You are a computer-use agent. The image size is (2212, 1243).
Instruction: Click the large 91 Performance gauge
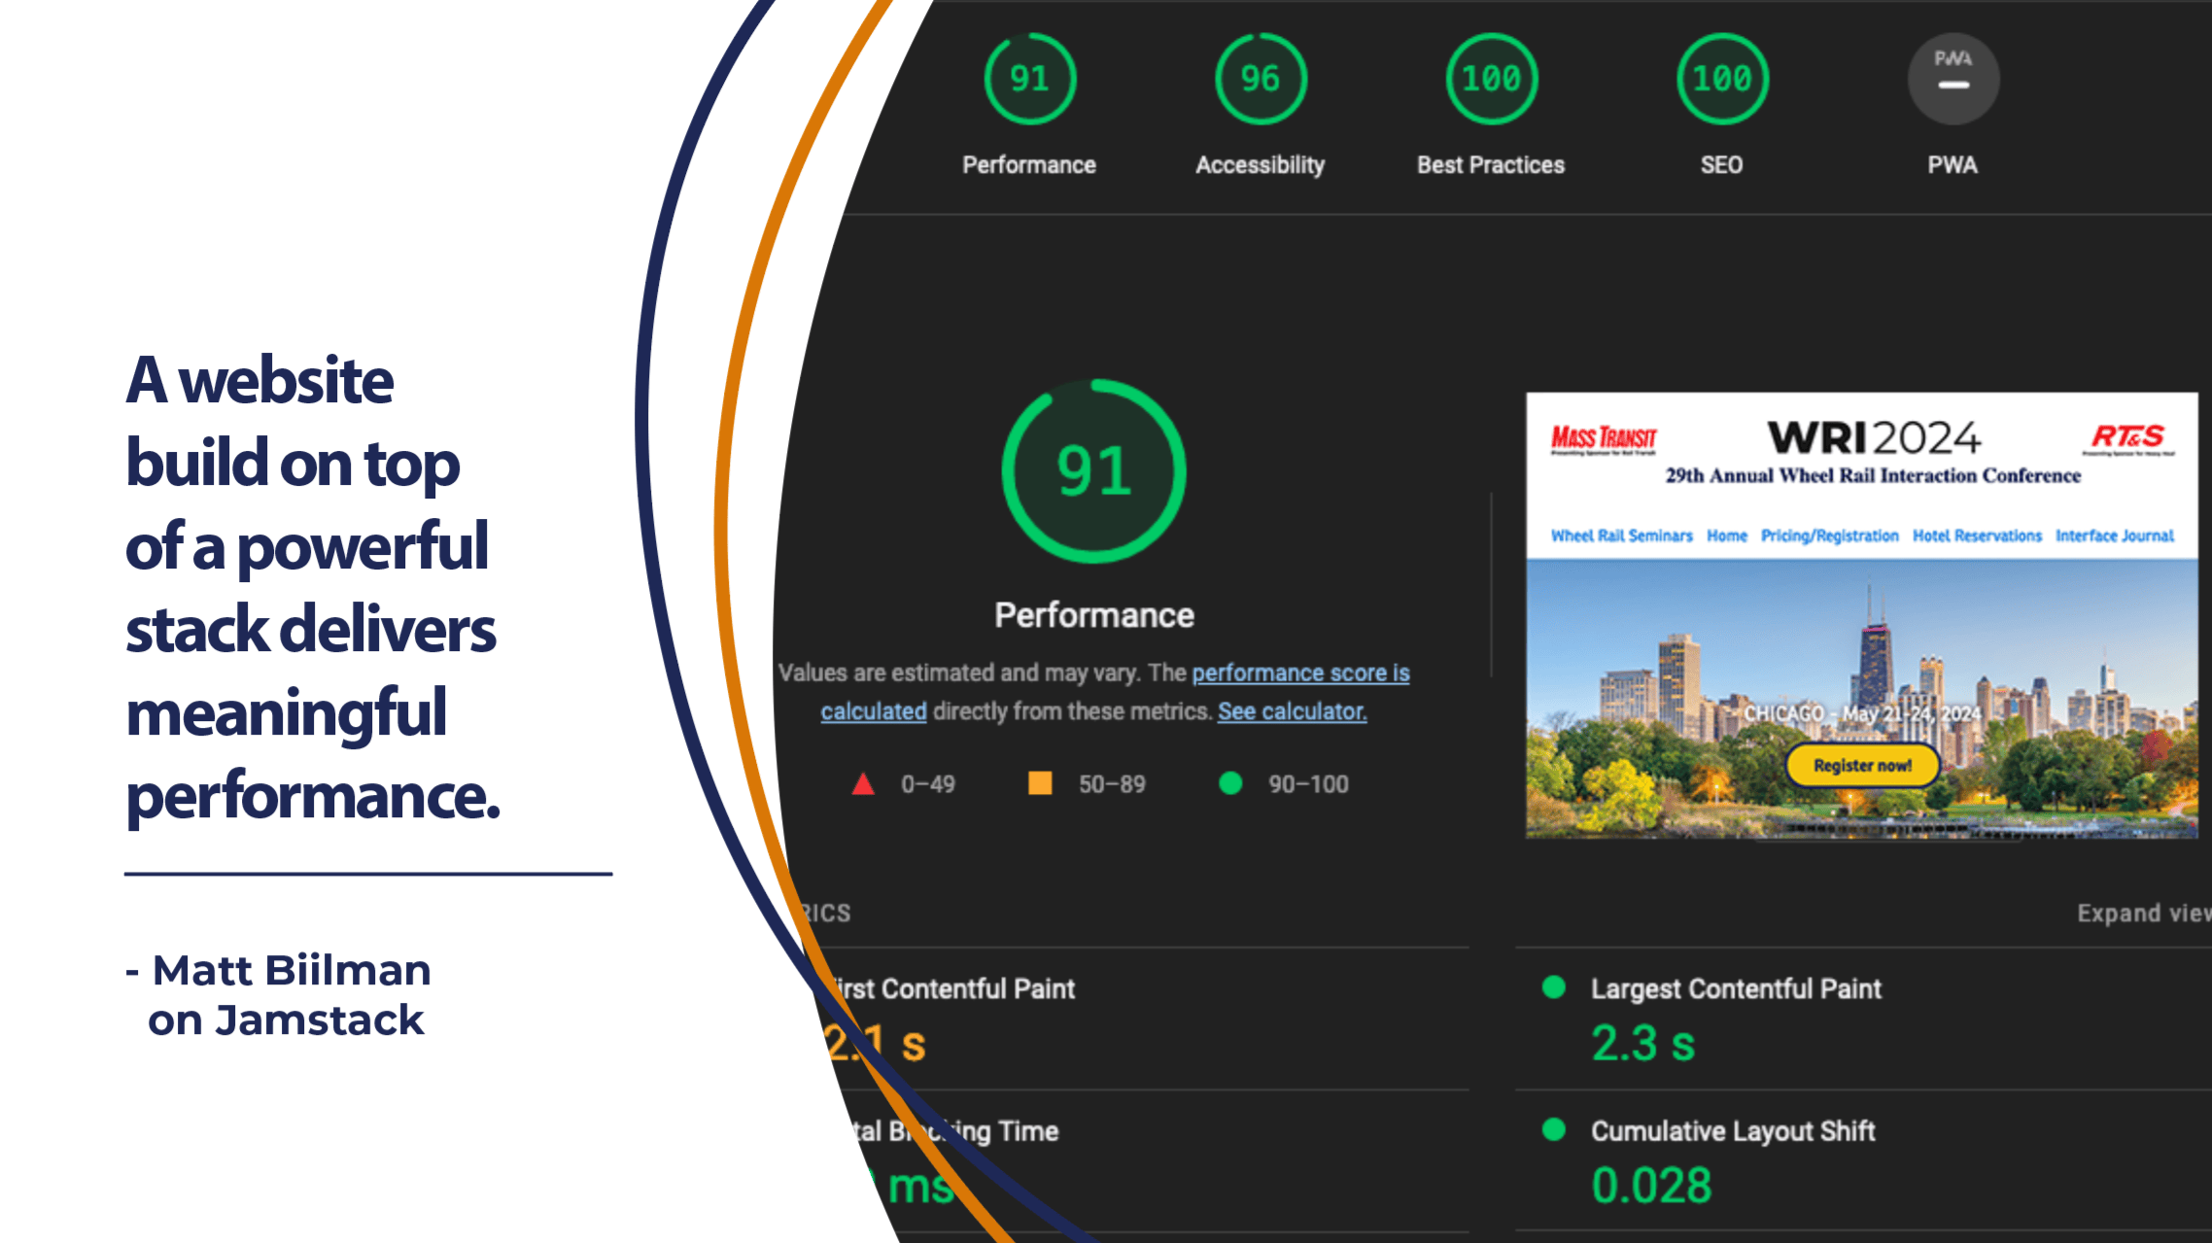[x=1093, y=471]
